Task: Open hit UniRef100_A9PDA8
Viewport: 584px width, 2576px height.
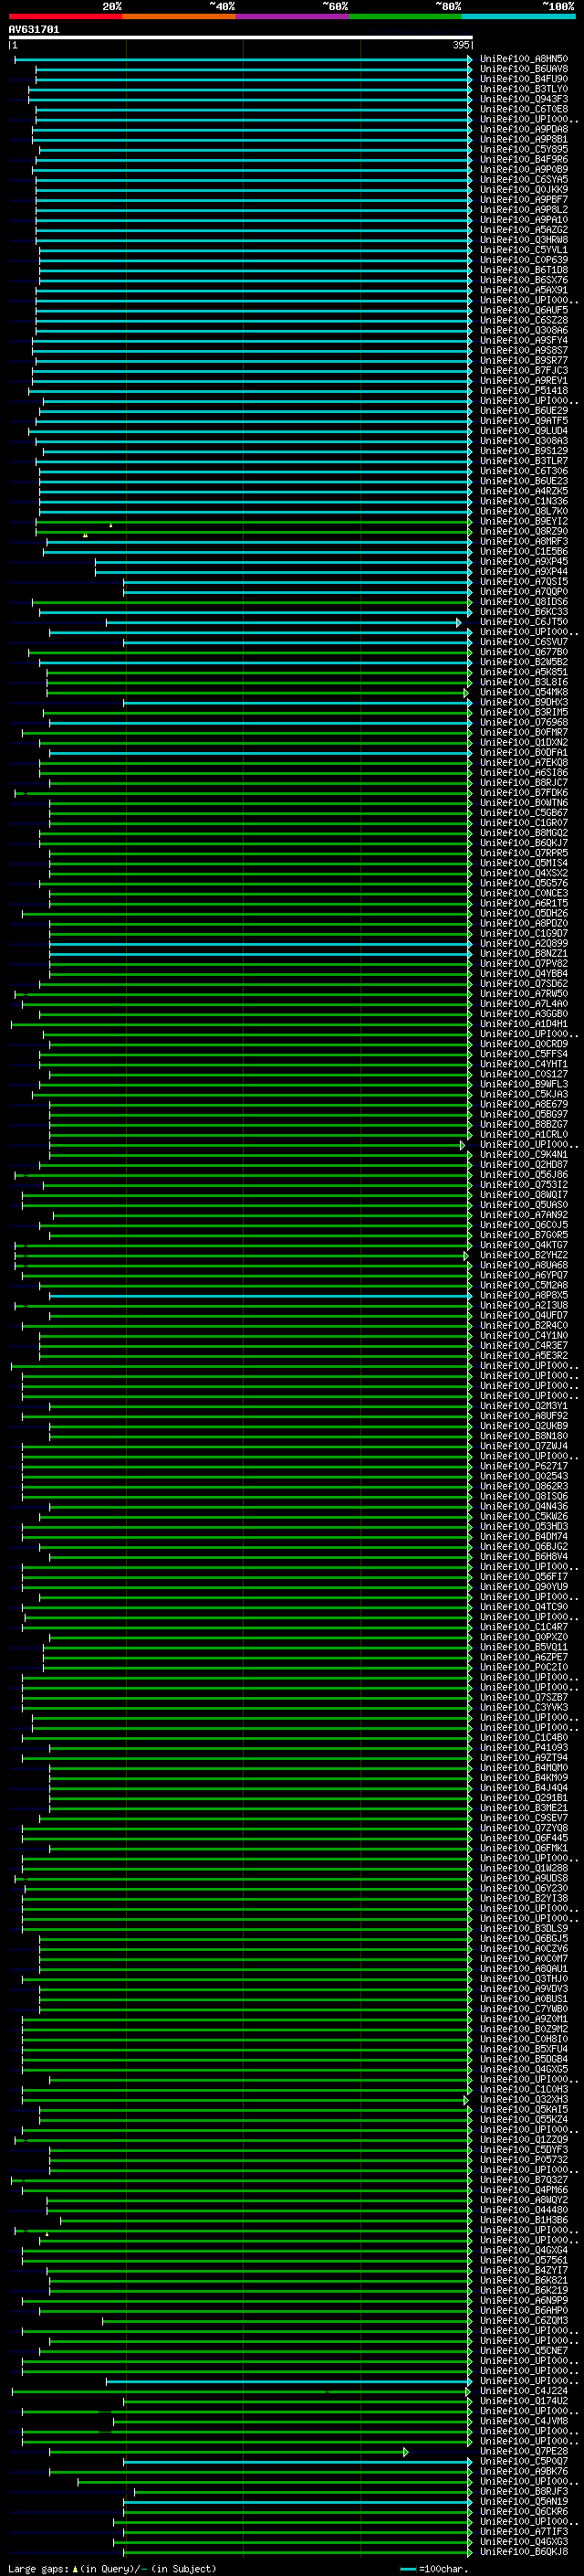Action: click(x=523, y=129)
